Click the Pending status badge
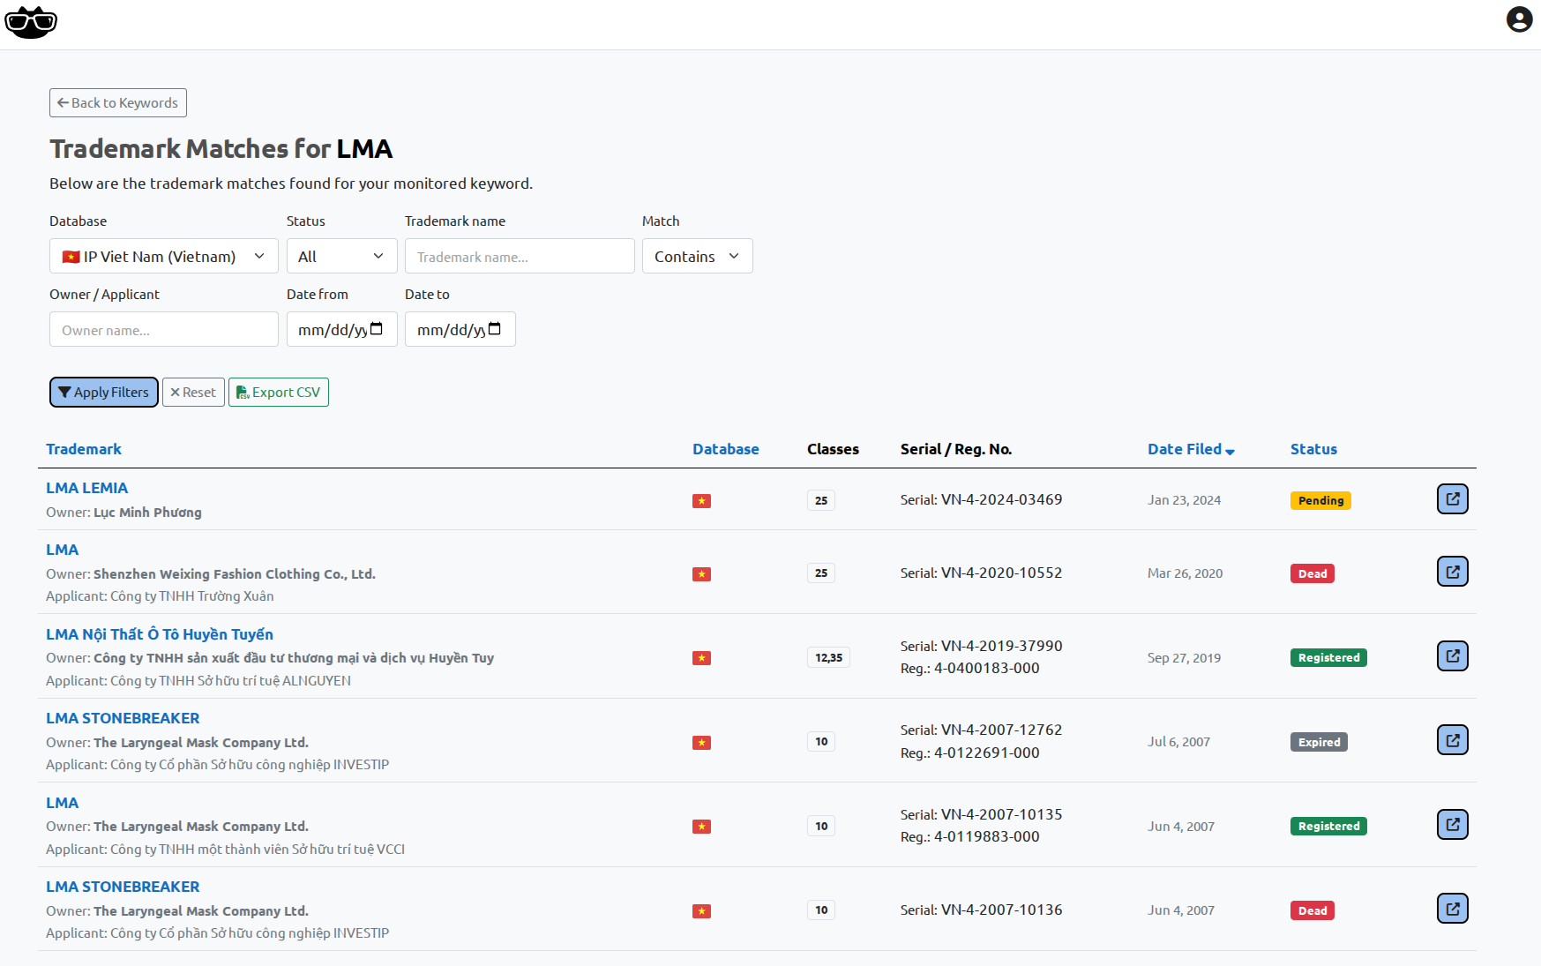 coord(1320,500)
